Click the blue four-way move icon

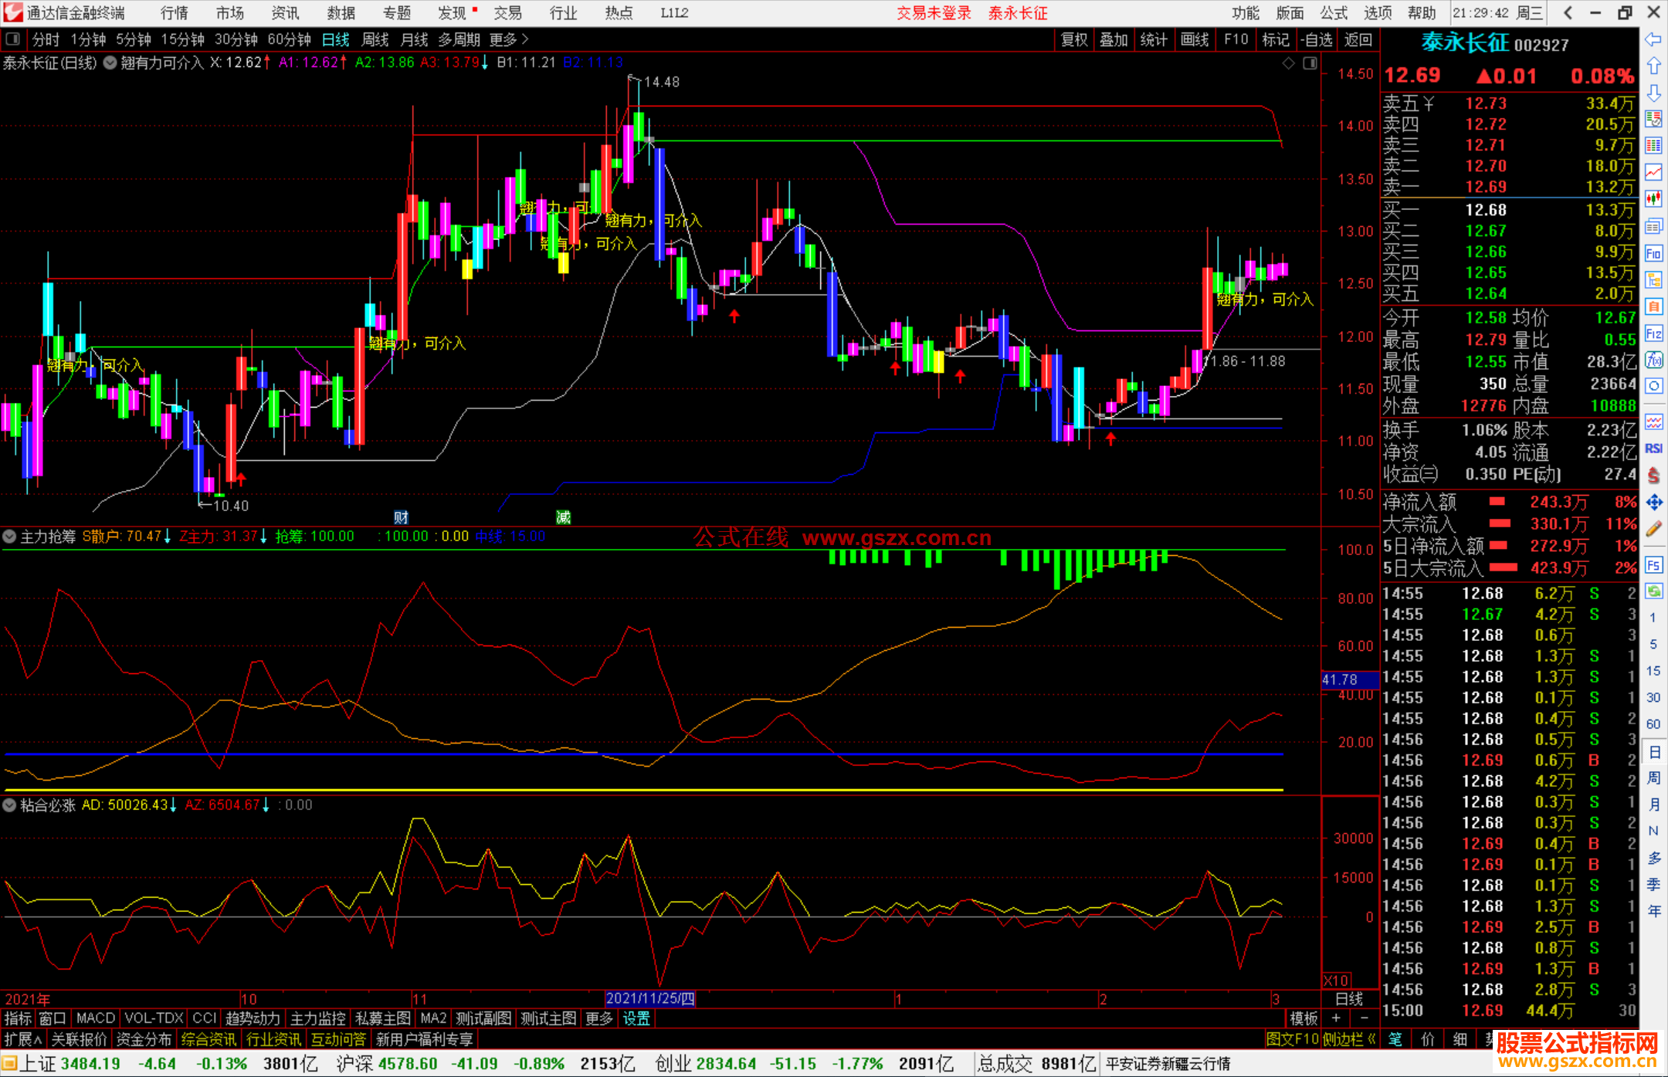(x=1653, y=503)
